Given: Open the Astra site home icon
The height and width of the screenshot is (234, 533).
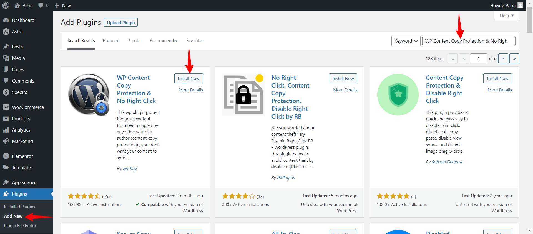Looking at the screenshot, I should (17, 5).
